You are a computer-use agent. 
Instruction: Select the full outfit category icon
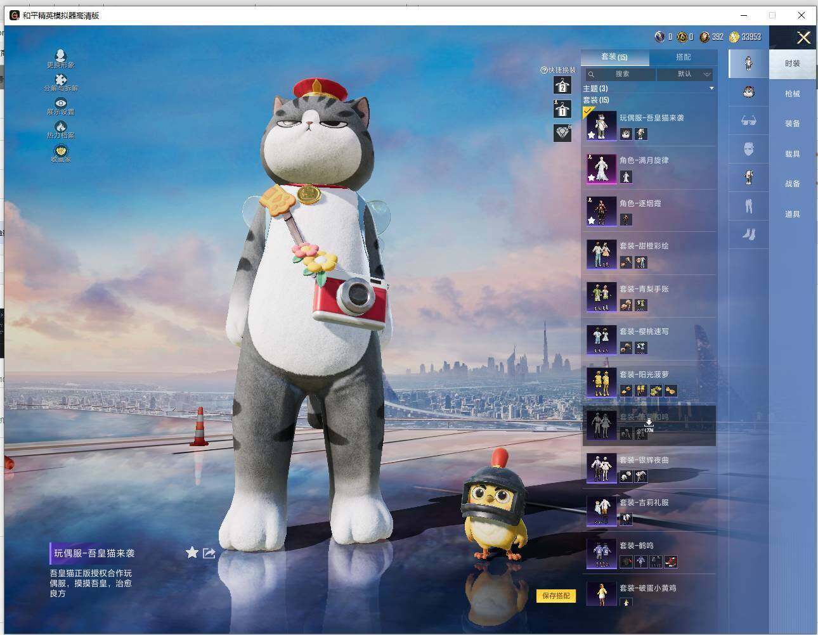(x=748, y=63)
